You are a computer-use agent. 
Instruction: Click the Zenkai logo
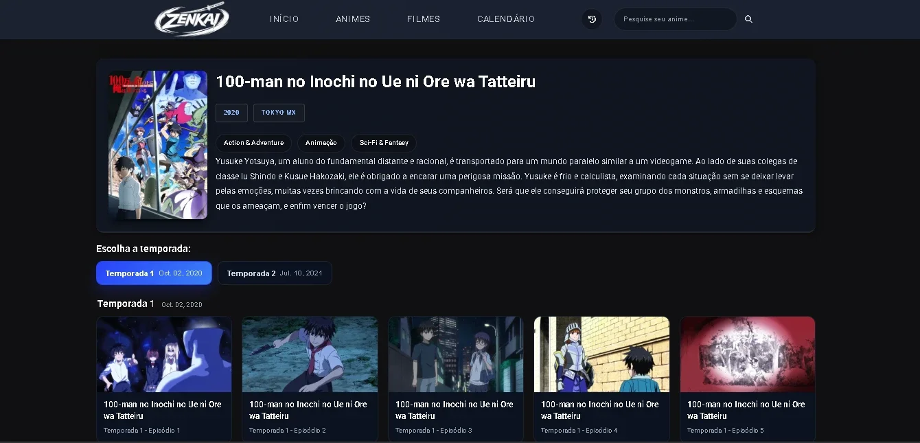[x=192, y=19]
